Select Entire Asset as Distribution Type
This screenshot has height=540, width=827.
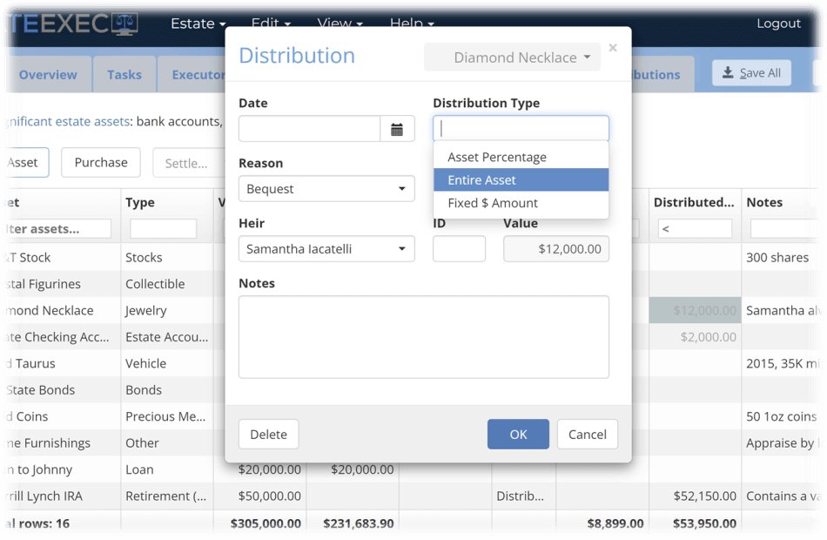521,179
